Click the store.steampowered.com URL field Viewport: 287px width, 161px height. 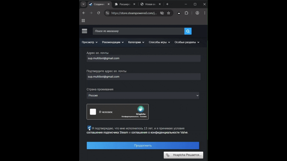coord(134,13)
